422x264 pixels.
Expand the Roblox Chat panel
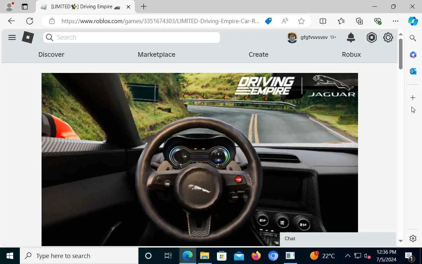pos(338,239)
